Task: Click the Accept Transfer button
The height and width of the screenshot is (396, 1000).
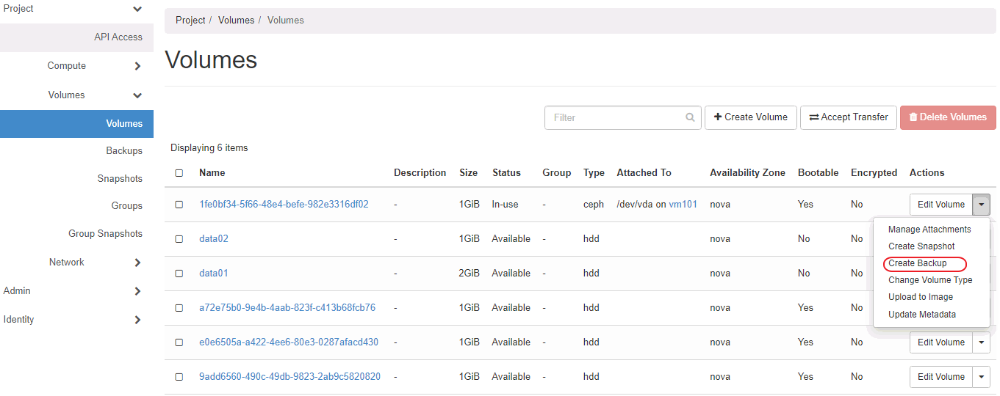Action: click(848, 117)
